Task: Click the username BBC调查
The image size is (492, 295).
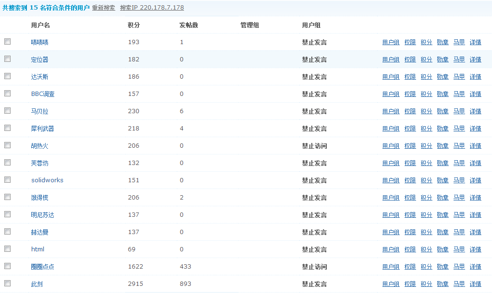Action: (x=43, y=94)
